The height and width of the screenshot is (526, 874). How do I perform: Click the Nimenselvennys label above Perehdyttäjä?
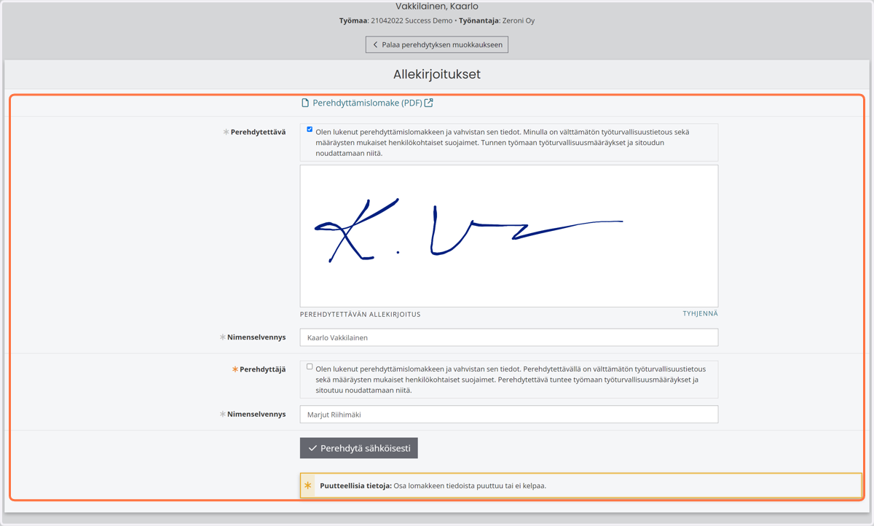[x=256, y=337]
